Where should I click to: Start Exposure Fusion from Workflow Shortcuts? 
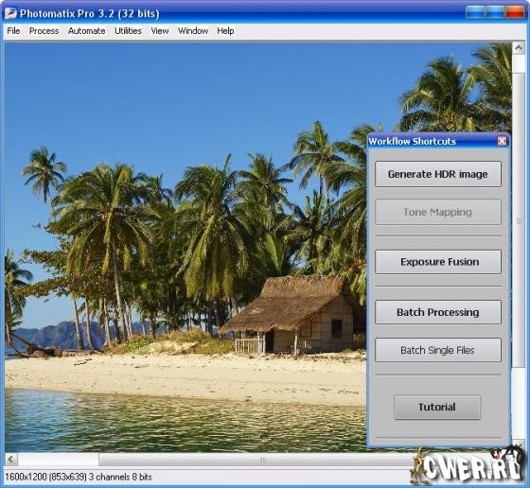[437, 262]
